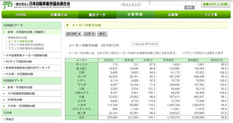The width and height of the screenshot is (233, 123).
Task: Select the 統計データ navigation tab
Action: 97,15
